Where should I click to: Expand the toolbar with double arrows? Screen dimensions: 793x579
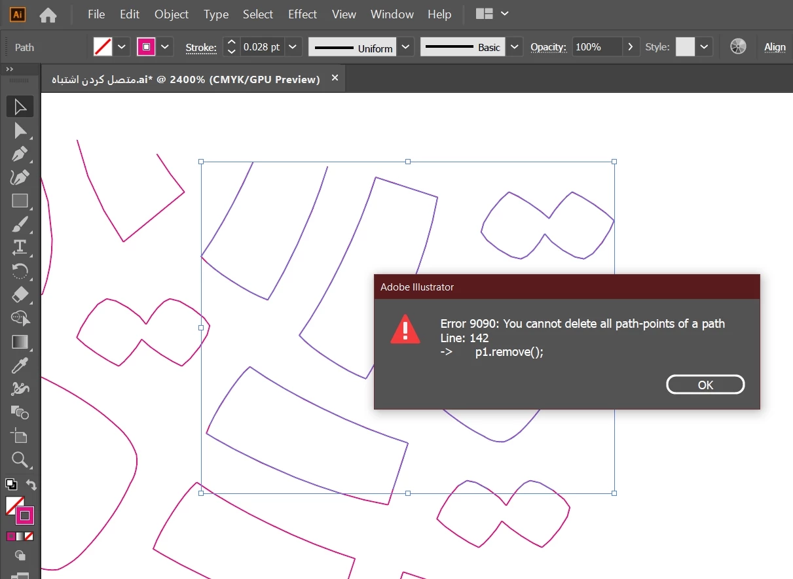coord(10,69)
